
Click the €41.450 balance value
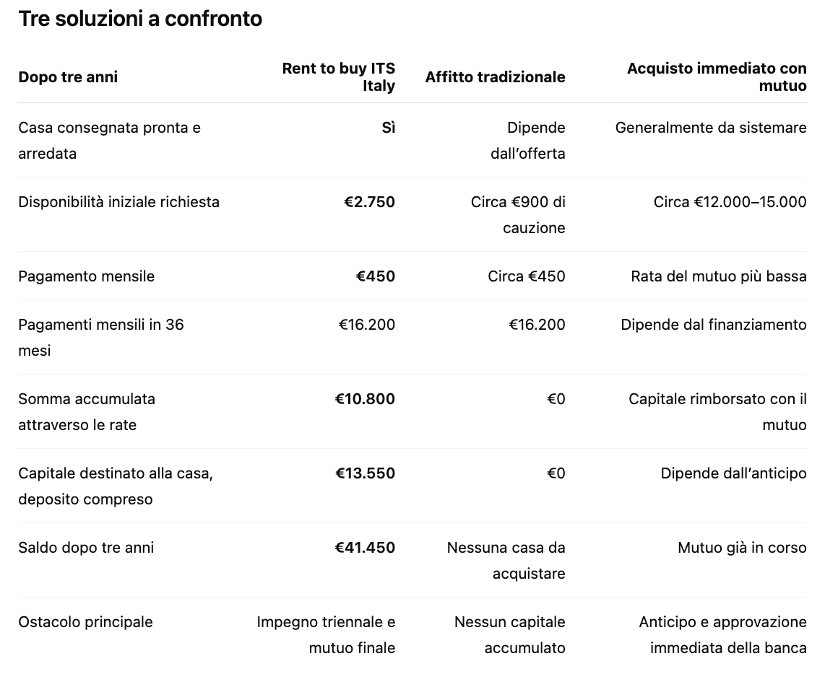(x=365, y=548)
